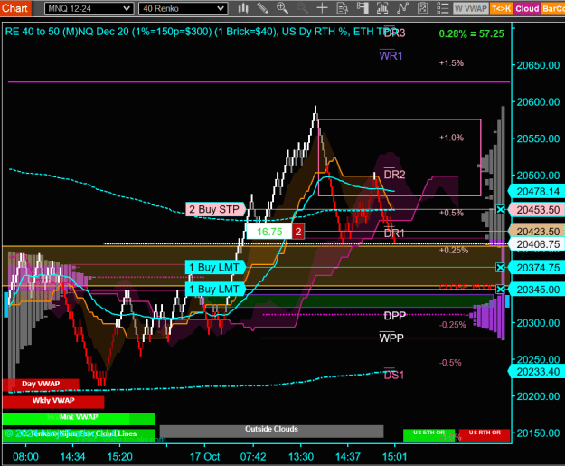The height and width of the screenshot is (466, 565).
Task: Toggle the US ETH OR button
Action: coord(428,434)
